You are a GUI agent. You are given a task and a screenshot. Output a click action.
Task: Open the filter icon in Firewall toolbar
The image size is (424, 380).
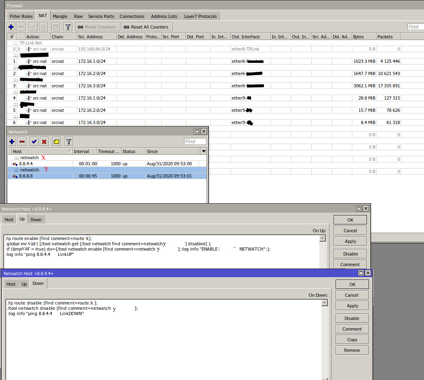point(68,27)
